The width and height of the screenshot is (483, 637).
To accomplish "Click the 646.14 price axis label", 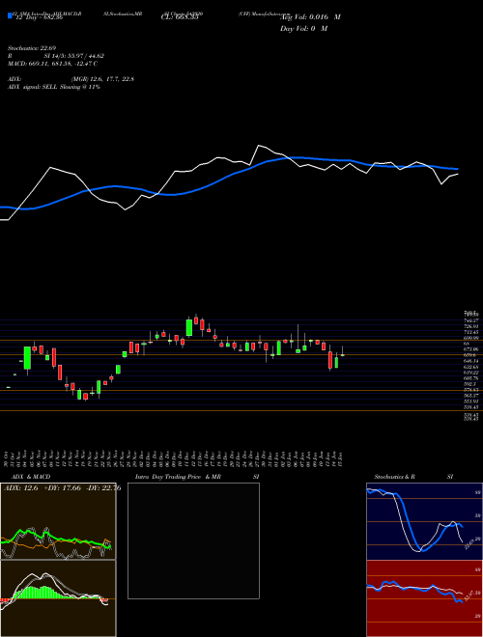I will tap(470, 361).
